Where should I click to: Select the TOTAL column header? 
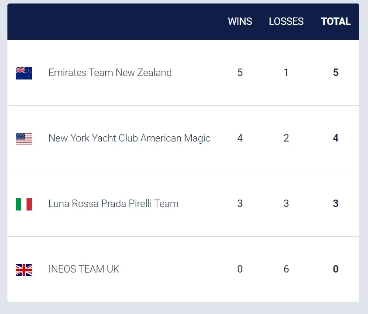(x=336, y=21)
